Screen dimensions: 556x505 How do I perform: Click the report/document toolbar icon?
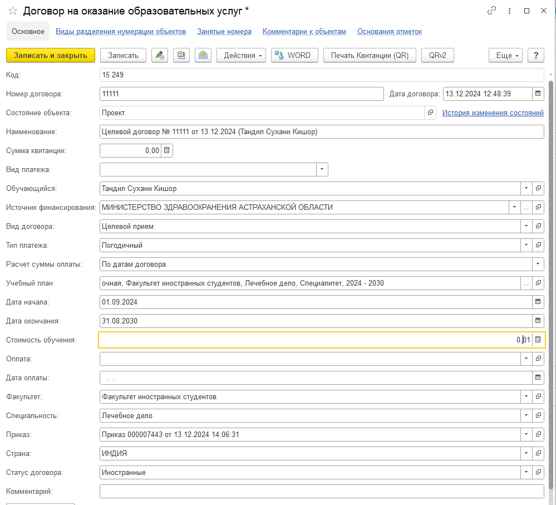tap(181, 55)
